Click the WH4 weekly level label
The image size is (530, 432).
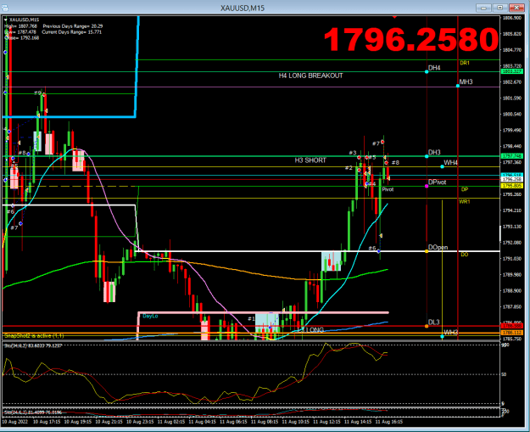(x=450, y=163)
